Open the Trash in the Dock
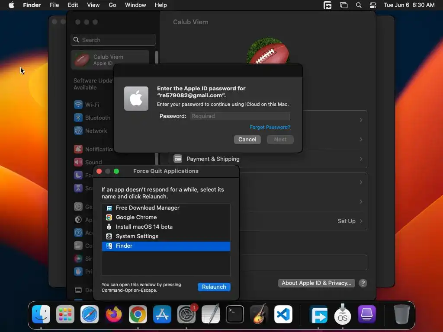The image size is (443, 332). pyautogui.click(x=402, y=314)
